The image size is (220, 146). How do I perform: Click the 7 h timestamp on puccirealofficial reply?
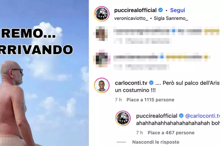tap(140, 133)
